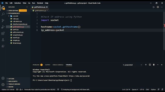Image resolution: width=165 pixels, height=92 pixels.
Task: Split the terminal panel
Action: click(150, 65)
